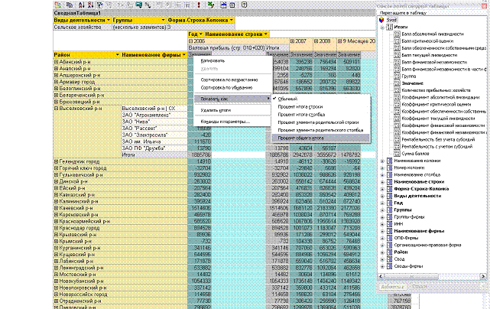The height and width of the screenshot is (309, 490).
Task: Click the ЗАО "Электросила" firm cell
Action: (154, 135)
